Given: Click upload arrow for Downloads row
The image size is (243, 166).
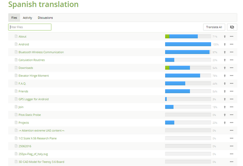Looking at the screenshot, I should pos(225,68).
